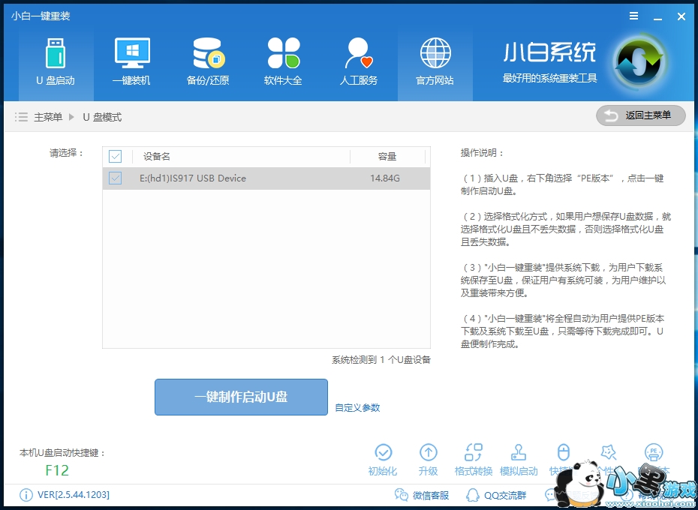Image resolution: width=698 pixels, height=510 pixels.
Task: Click the mouse-shaped 快捷键 shortcut icon
Action: click(564, 453)
